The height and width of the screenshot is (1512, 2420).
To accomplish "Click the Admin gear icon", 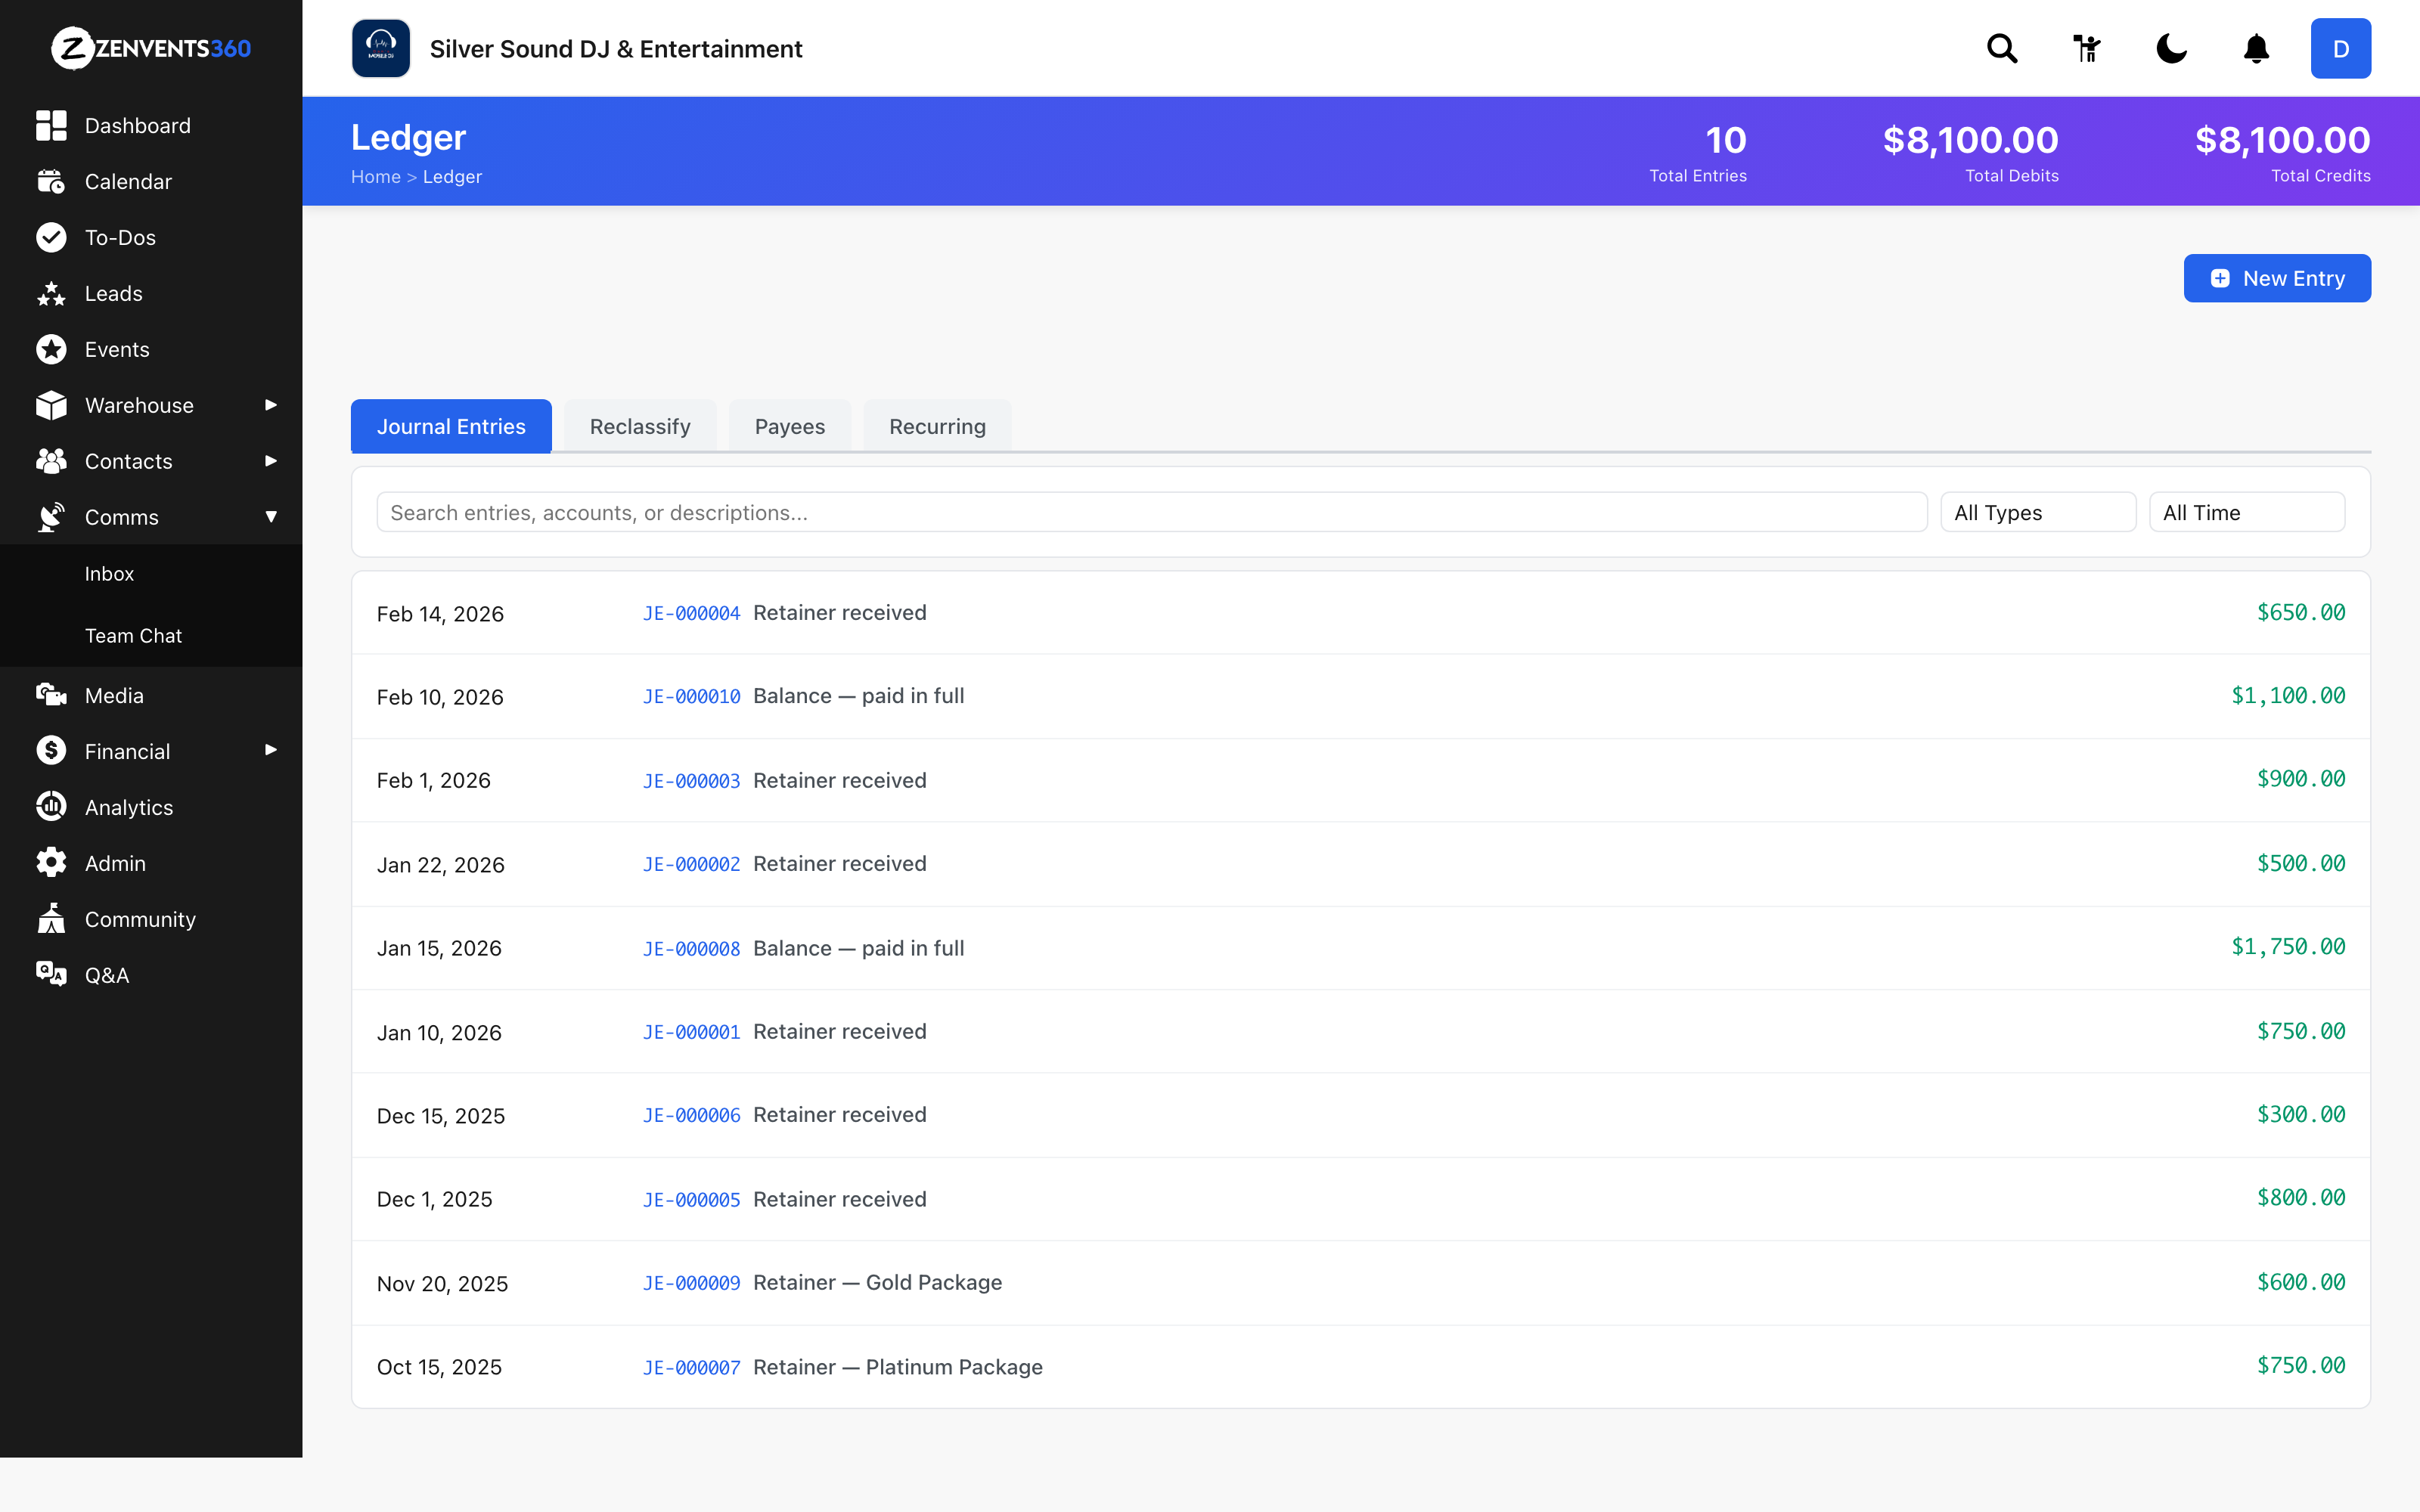I will pos(51,863).
